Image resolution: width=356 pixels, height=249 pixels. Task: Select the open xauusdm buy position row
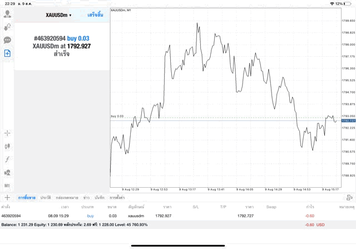167,216
